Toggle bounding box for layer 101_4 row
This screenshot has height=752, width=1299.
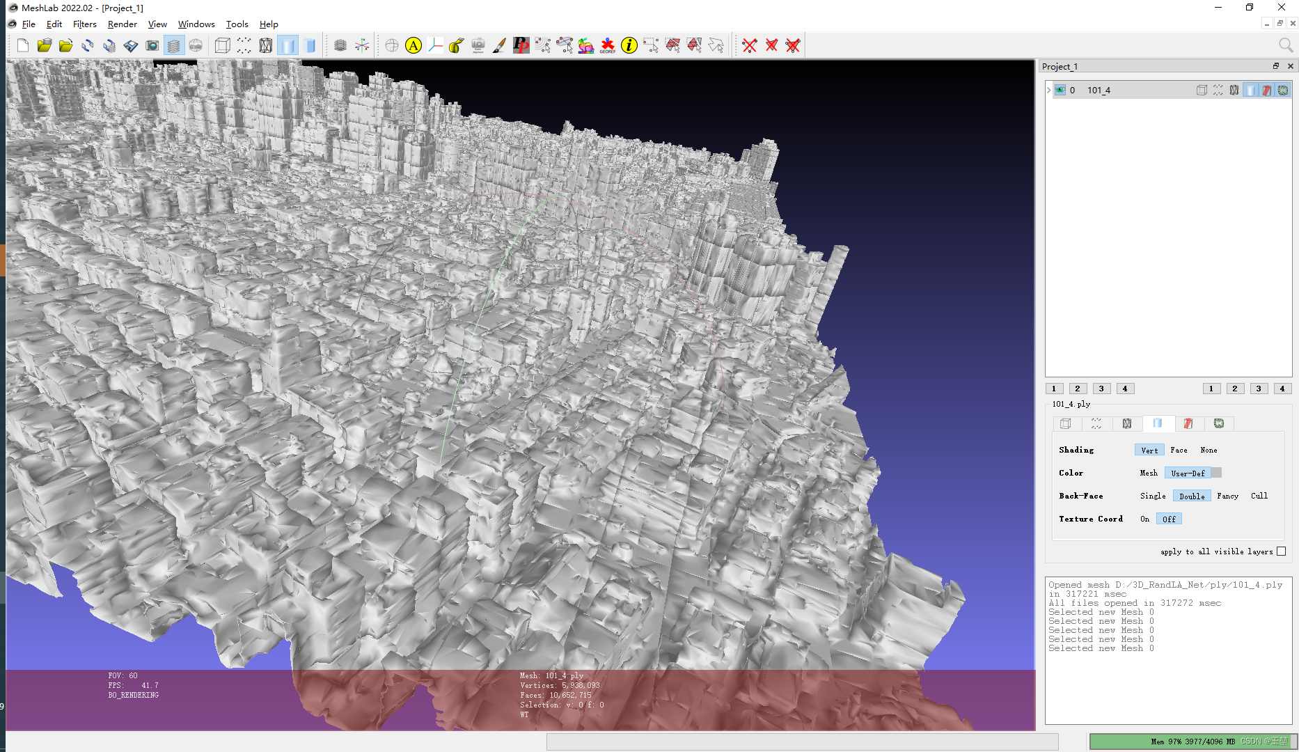tap(1202, 90)
